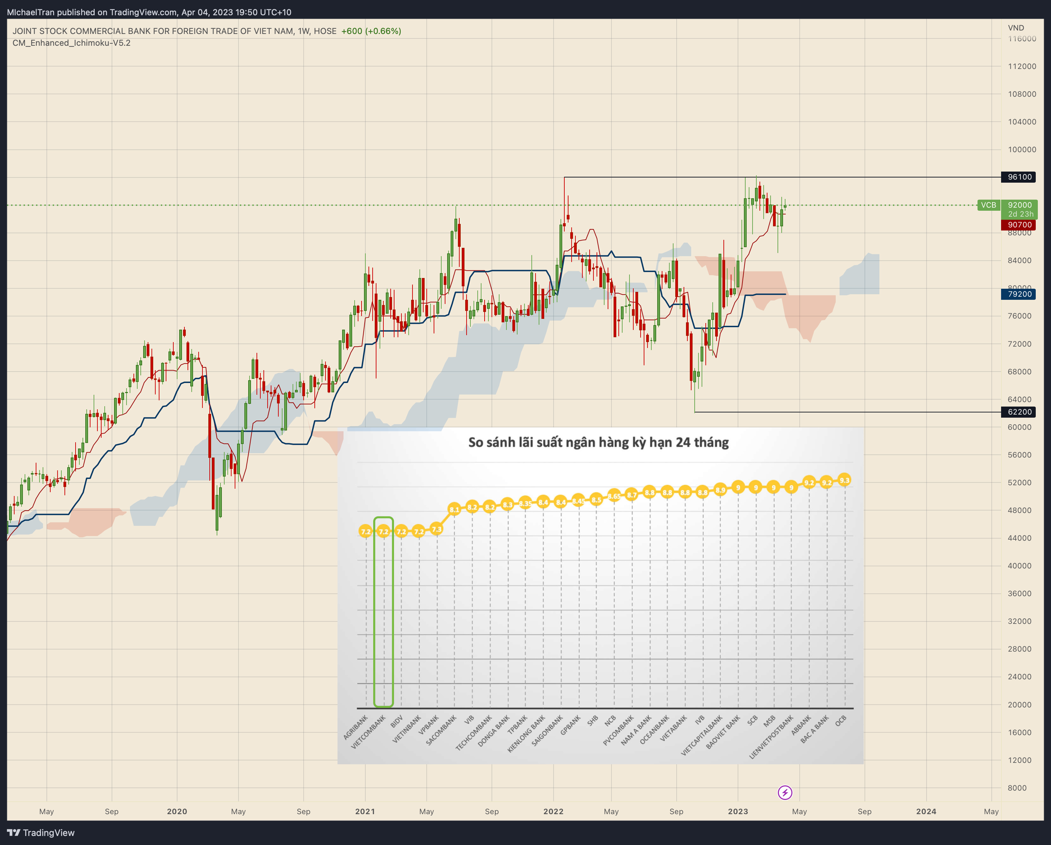
Task: Click the VND currency label on price axis
Action: (1016, 28)
